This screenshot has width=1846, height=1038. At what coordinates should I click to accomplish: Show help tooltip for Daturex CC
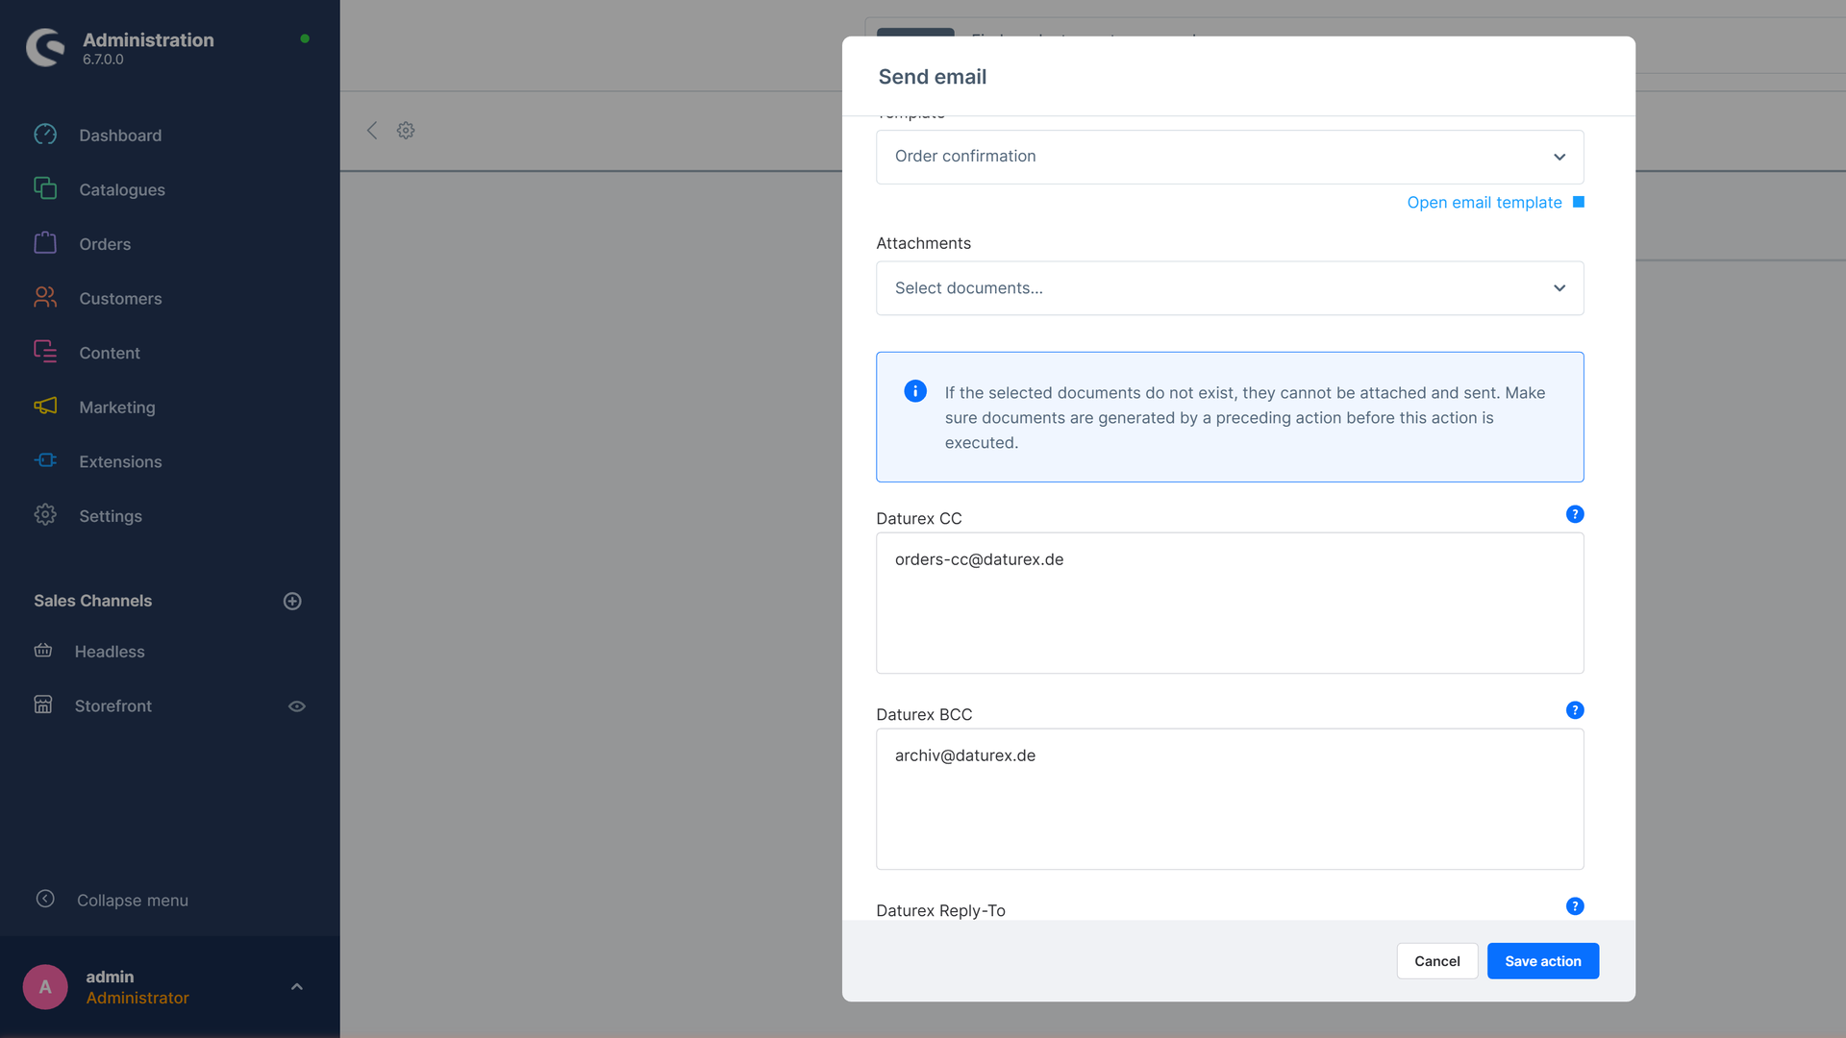pyautogui.click(x=1575, y=514)
